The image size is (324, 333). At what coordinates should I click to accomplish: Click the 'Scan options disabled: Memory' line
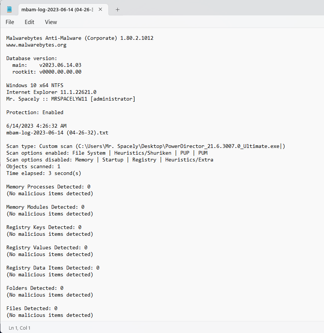[x=110, y=160]
